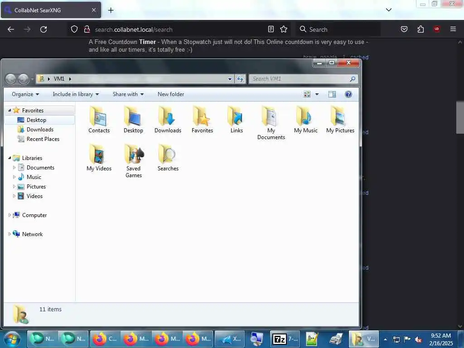Open Notepad++ from the taskbar
The height and width of the screenshot is (348, 464).
pos(312,339)
